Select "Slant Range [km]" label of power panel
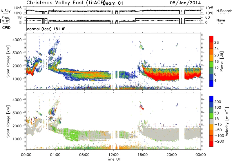This screenshot has height=161, width=232. (8, 61)
